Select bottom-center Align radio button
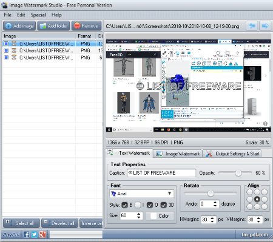 coord(257,207)
